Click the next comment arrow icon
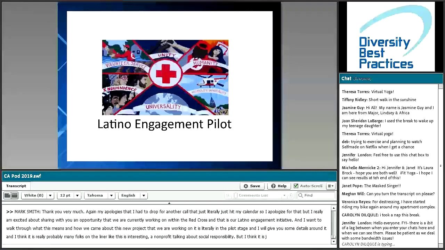The height and width of the screenshot is (250, 445). point(291,195)
